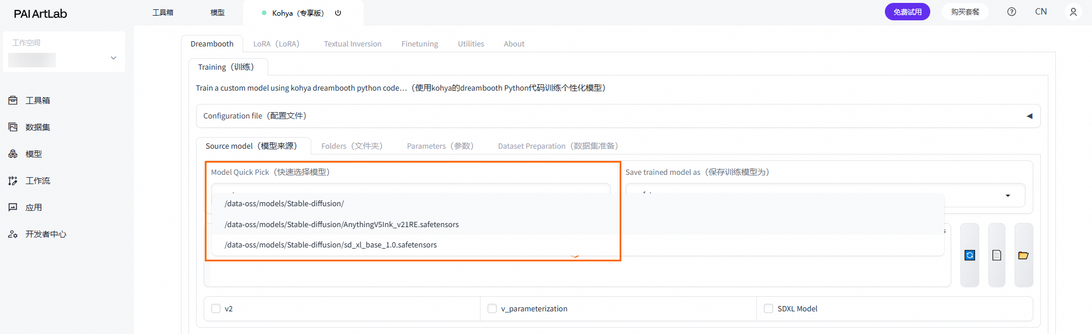This screenshot has width=1092, height=334.
Task: Click the model icon in the sidebar
Action: pyautogui.click(x=13, y=154)
